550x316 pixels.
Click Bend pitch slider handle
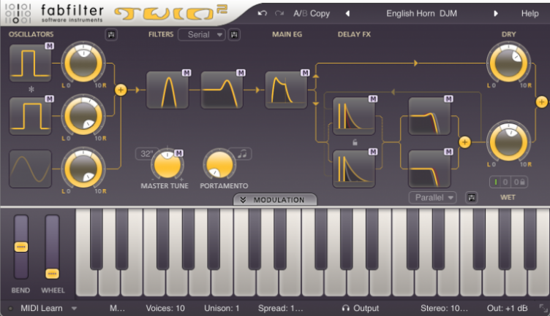click(21, 247)
